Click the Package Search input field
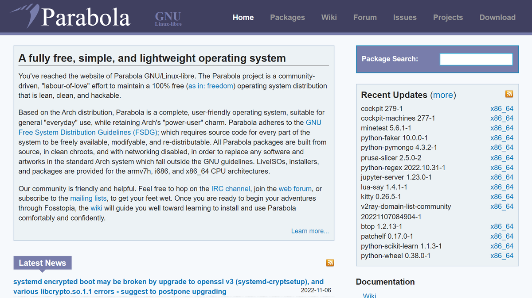The image size is (532, 298). pos(476,59)
